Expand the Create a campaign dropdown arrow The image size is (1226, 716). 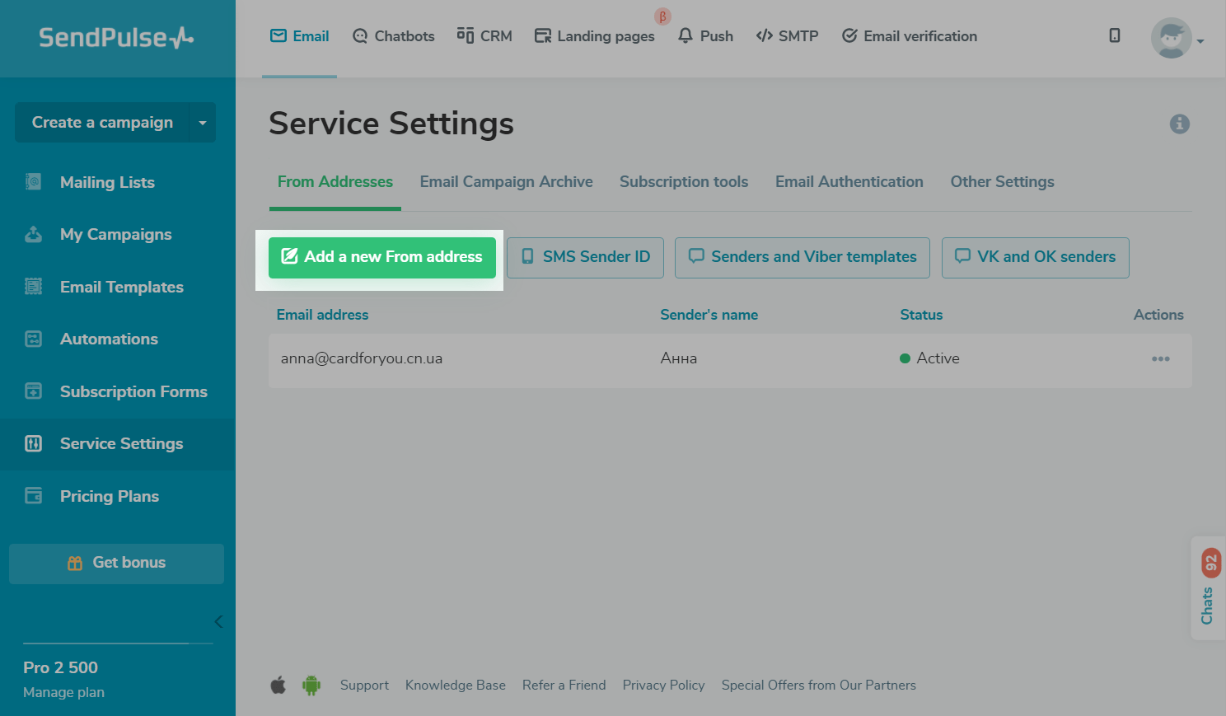click(x=203, y=123)
